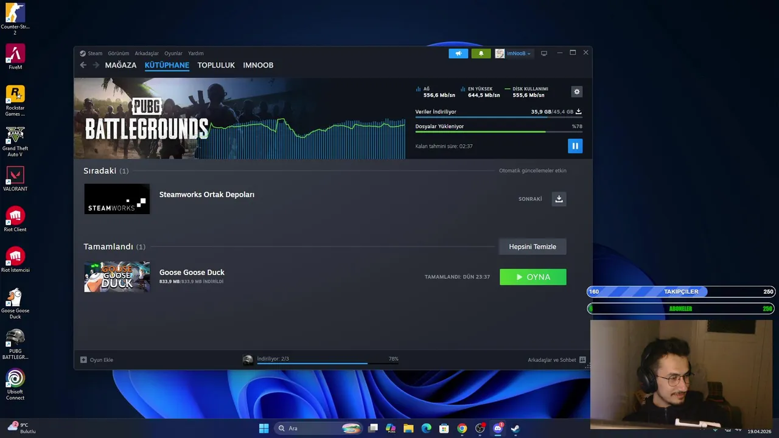The width and height of the screenshot is (779, 438).
Task: Open the Görünüm menu
Action: tap(119, 54)
